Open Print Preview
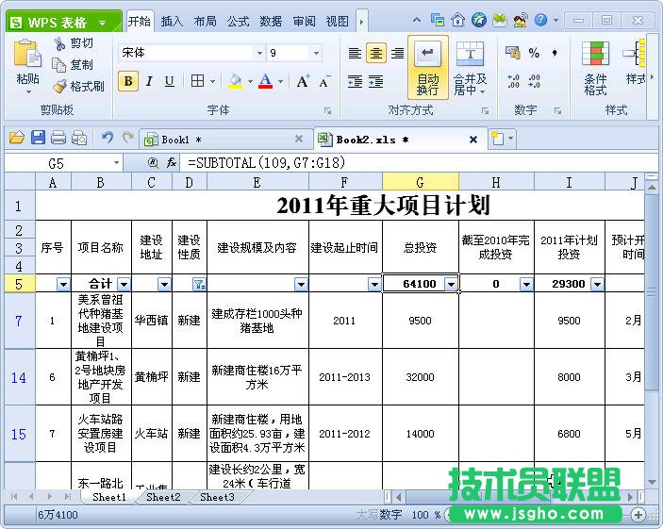This screenshot has height=529, width=663. coord(79,139)
